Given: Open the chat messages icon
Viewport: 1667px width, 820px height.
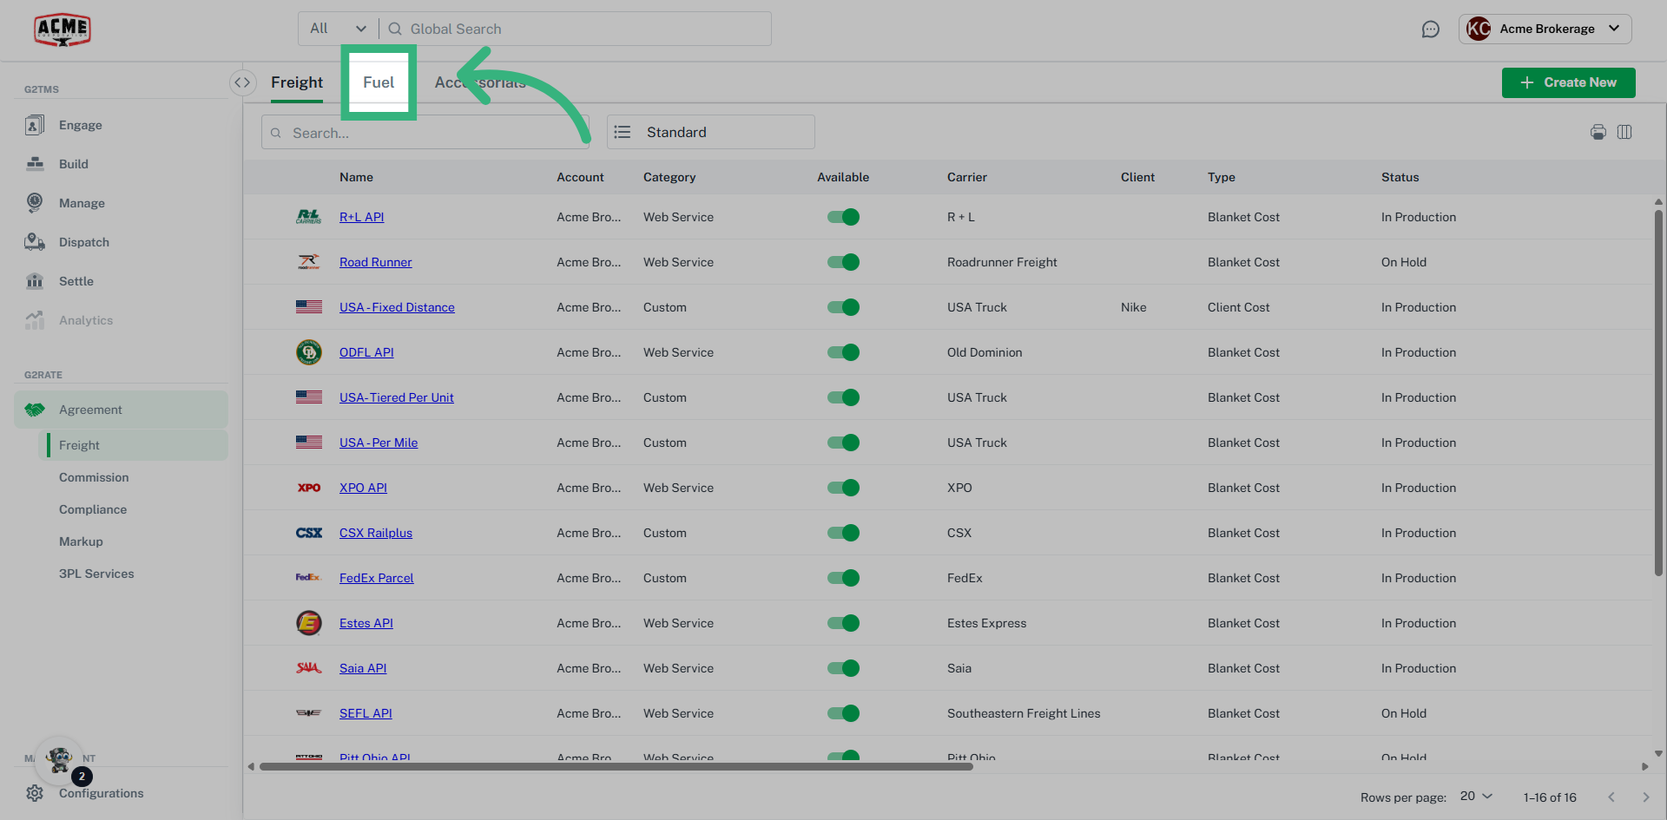Looking at the screenshot, I should [1430, 30].
